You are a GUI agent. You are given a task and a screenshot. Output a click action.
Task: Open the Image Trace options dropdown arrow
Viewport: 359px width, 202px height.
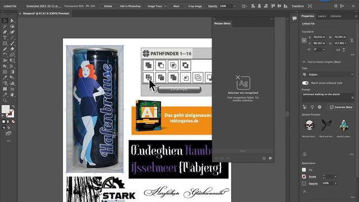pyautogui.click(x=165, y=6)
